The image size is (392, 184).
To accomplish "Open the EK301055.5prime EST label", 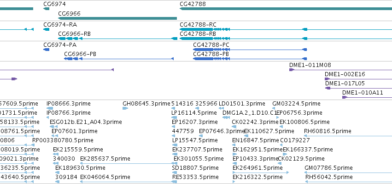I will (x=199, y=159).
